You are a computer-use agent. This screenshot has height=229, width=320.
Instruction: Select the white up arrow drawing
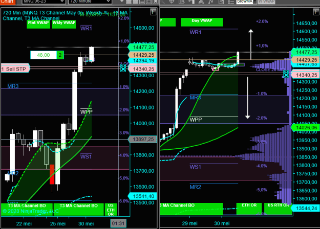coord(251,44)
